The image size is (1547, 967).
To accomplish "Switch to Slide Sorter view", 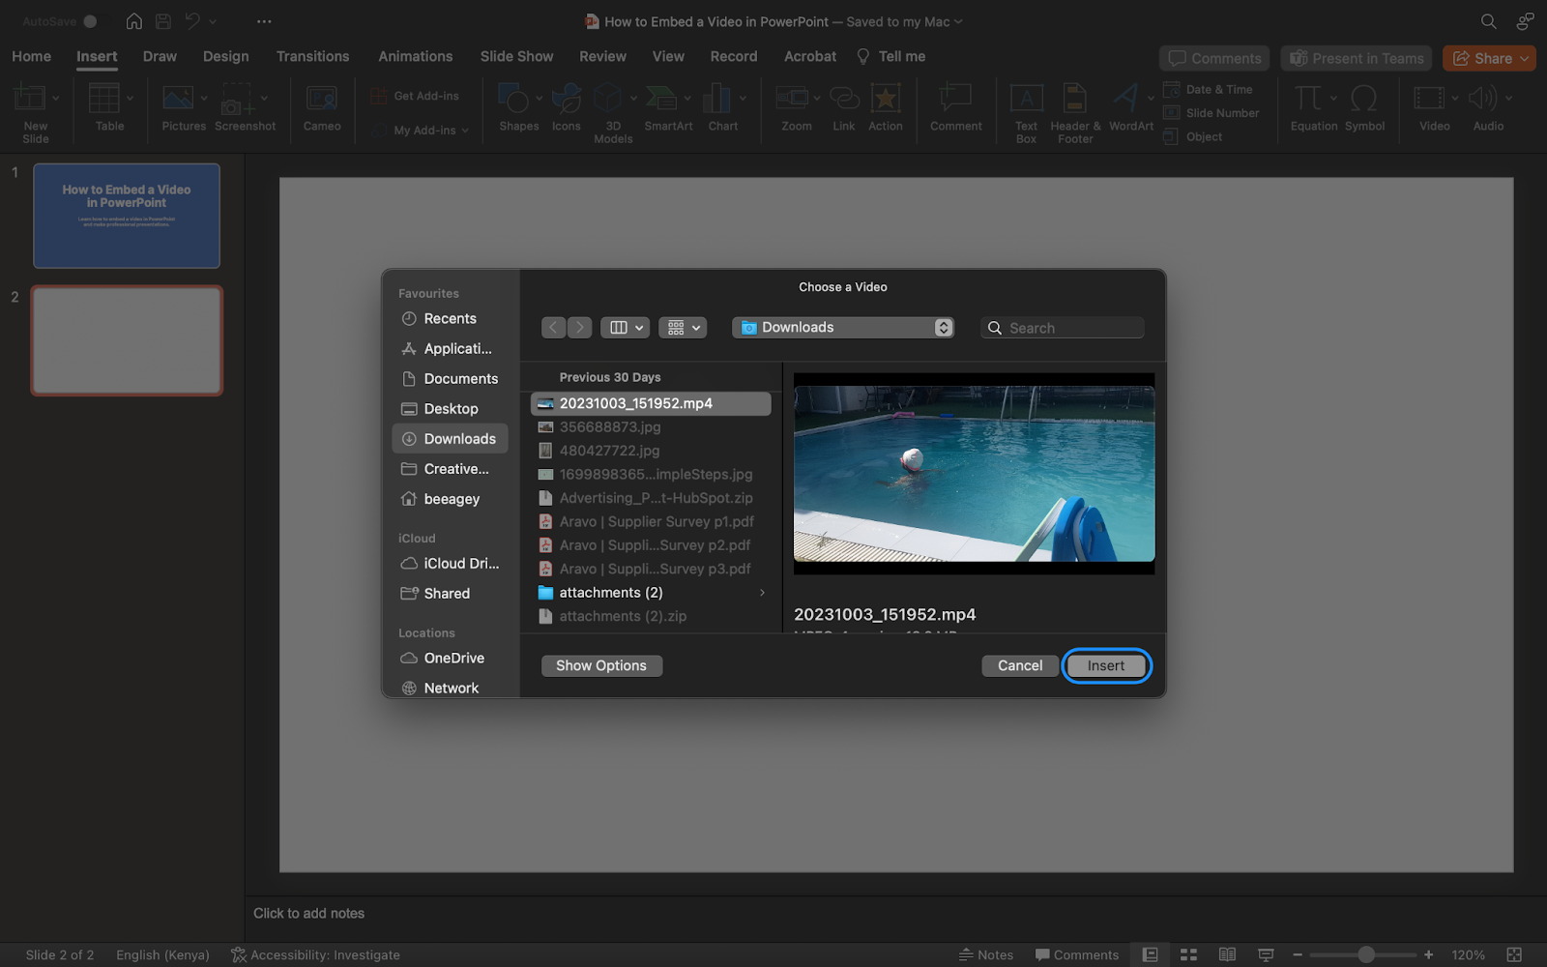I will click(1187, 954).
